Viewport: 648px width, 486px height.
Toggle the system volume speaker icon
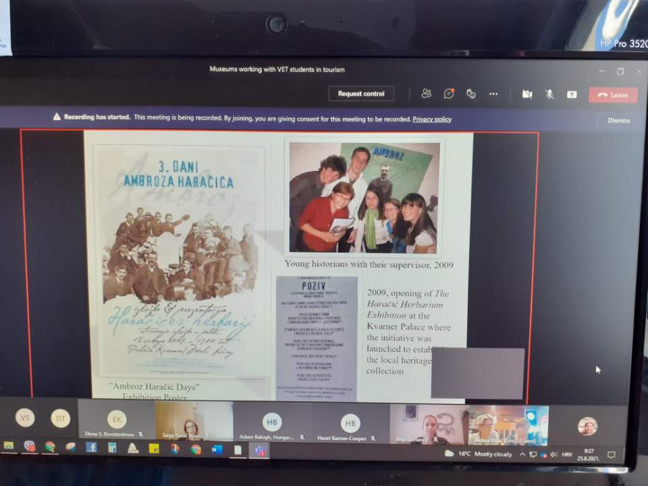tap(553, 454)
